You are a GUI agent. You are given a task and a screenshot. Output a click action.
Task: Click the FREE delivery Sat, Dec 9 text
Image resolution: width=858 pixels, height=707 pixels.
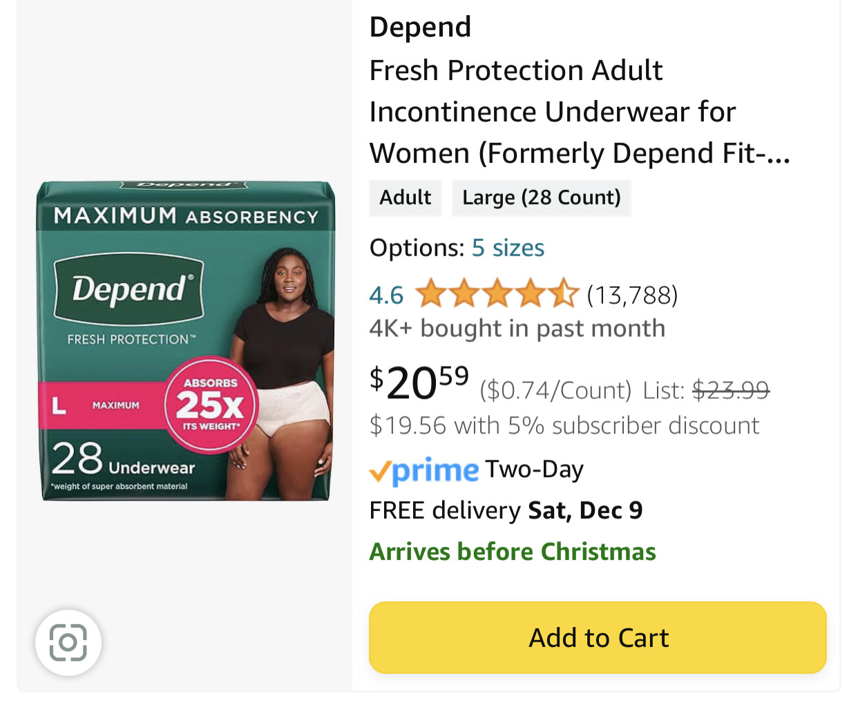(506, 511)
